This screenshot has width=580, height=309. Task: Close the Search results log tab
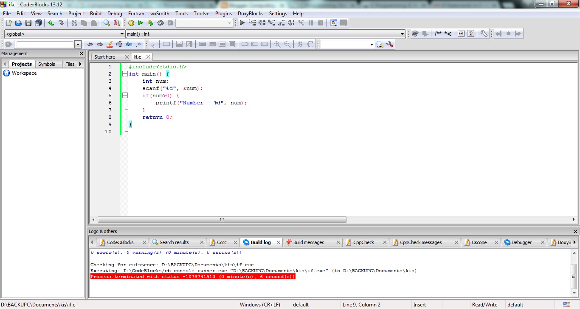click(203, 242)
